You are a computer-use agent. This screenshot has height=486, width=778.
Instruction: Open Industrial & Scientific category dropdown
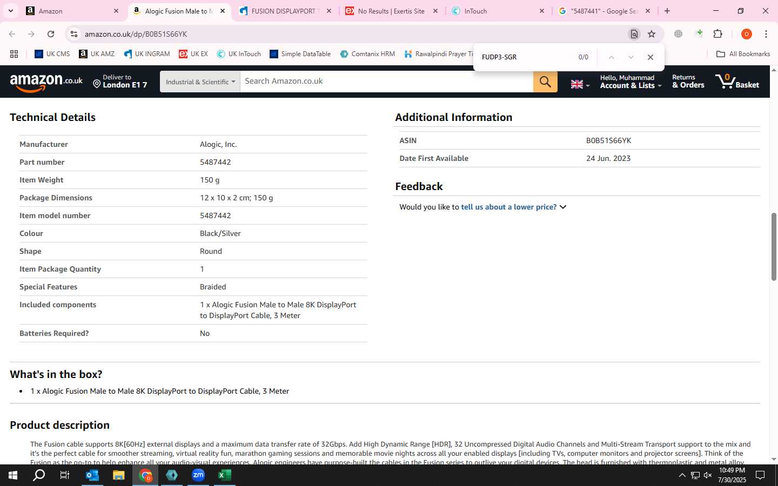pyautogui.click(x=200, y=82)
